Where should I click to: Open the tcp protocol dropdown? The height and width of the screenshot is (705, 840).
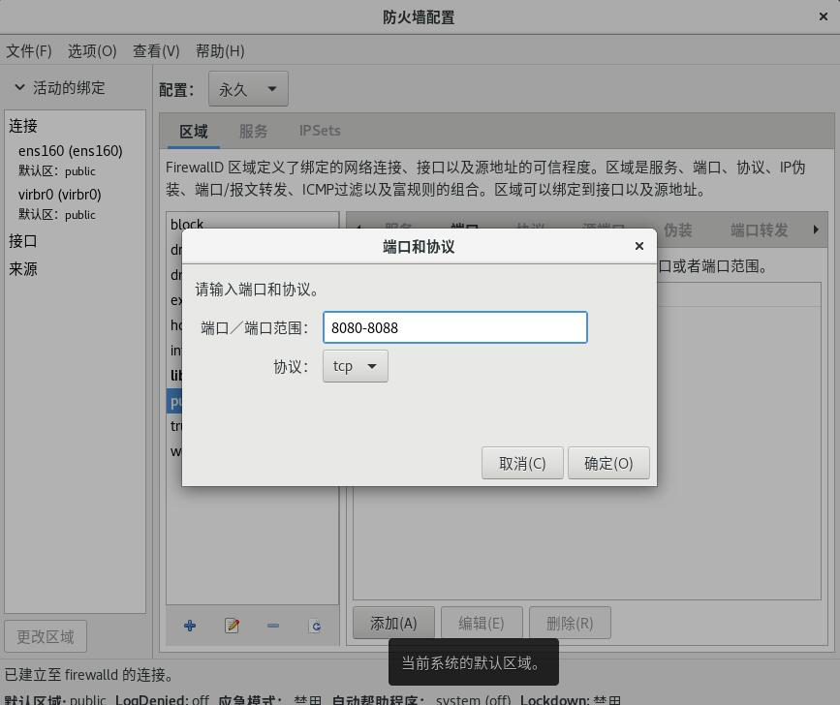pos(356,366)
